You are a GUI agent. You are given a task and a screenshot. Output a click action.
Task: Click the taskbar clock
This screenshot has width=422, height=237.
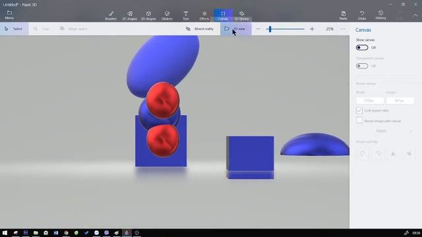416,232
